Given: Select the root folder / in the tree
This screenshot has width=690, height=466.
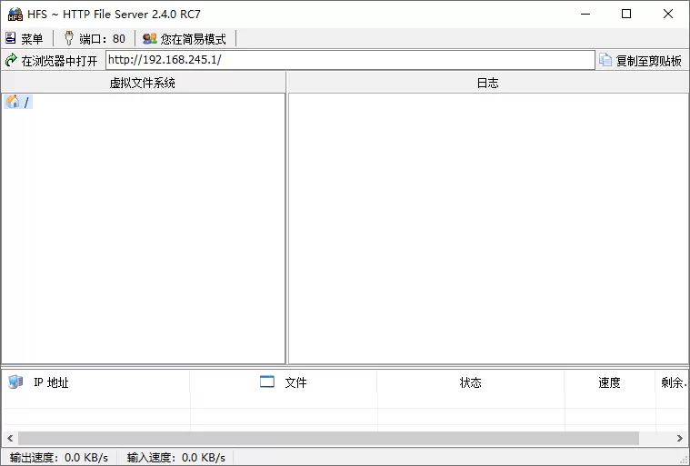Looking at the screenshot, I should (18, 102).
